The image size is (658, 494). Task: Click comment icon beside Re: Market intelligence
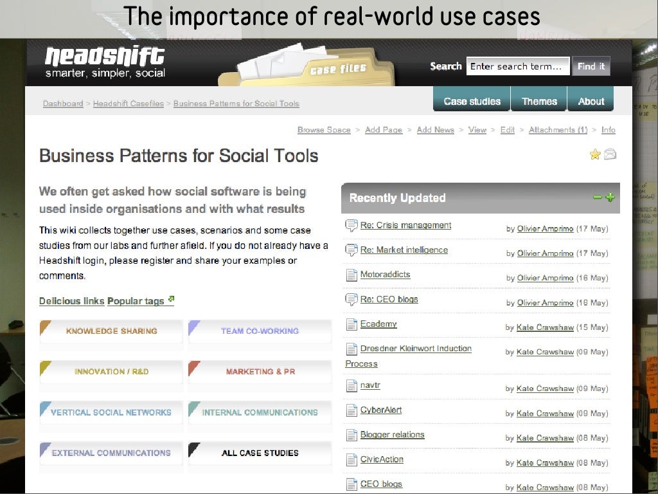[351, 250]
